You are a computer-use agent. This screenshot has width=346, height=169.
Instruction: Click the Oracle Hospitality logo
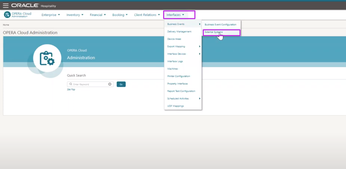tap(34, 5)
